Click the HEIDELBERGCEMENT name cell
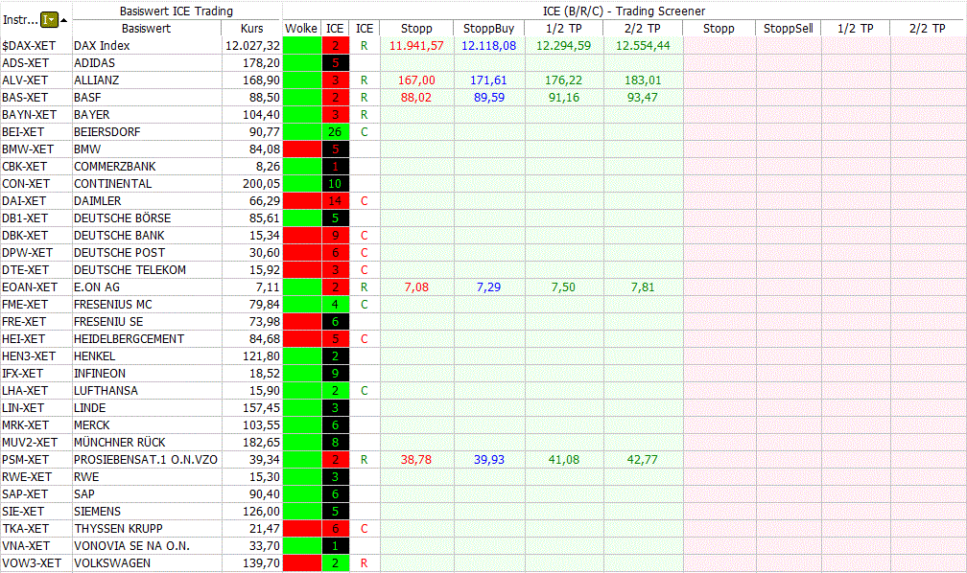The image size is (967, 573). pyautogui.click(x=129, y=339)
